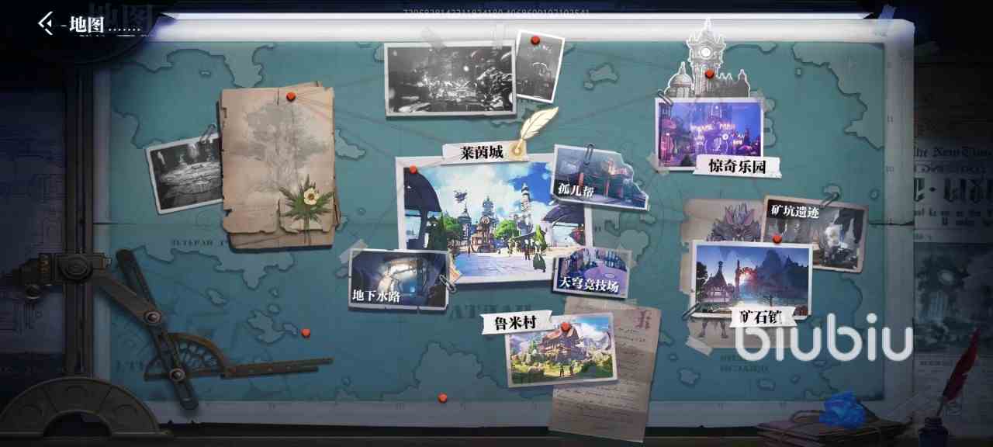Viewport: 993px width, 447px height.
Task: Open the 鲁米村 village photo
Action: point(560,348)
